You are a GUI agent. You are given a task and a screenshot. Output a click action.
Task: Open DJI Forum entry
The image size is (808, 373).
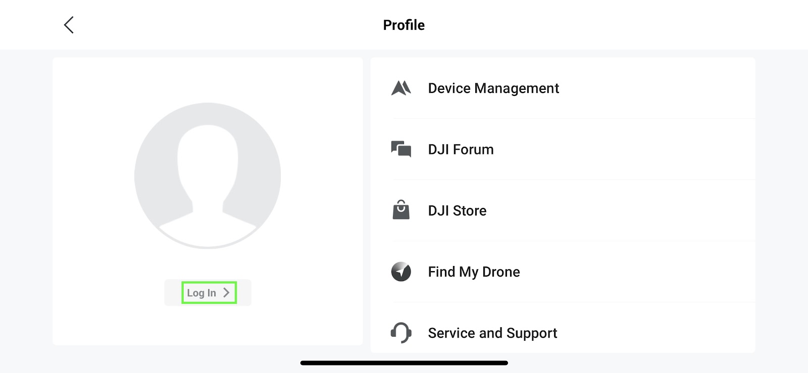click(563, 149)
